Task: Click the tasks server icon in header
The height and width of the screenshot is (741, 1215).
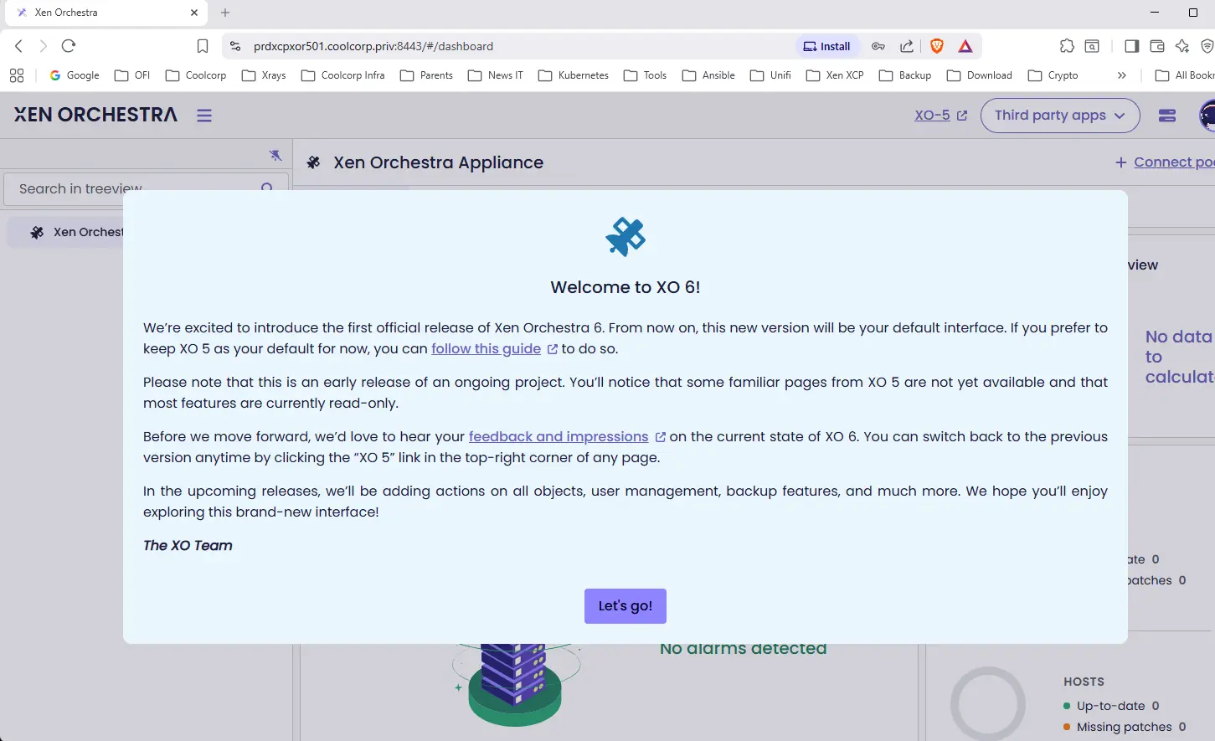Action: click(1167, 116)
